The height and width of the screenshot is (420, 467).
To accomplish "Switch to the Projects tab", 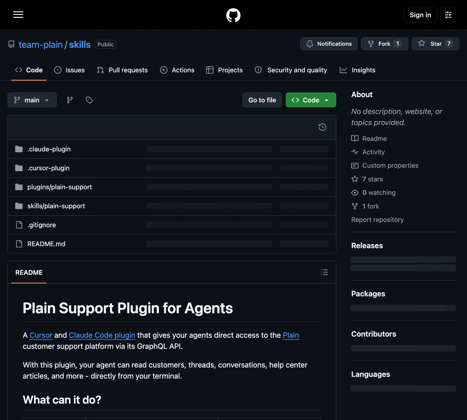I will pyautogui.click(x=224, y=70).
